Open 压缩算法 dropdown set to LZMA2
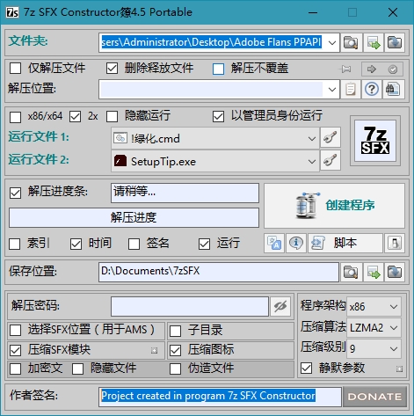Image resolution: width=414 pixels, height=416 pixels. click(x=374, y=327)
